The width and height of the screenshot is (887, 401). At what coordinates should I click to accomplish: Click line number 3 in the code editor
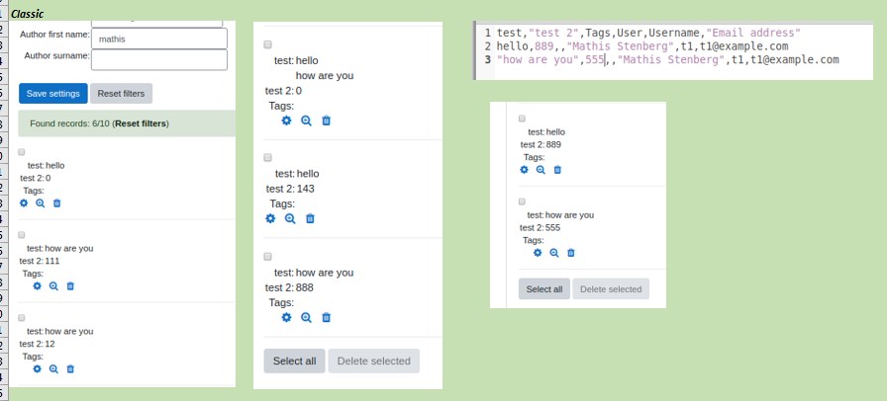(x=488, y=60)
